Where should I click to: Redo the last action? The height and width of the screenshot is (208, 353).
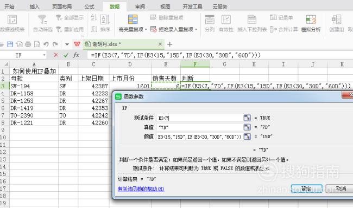click(x=55, y=44)
